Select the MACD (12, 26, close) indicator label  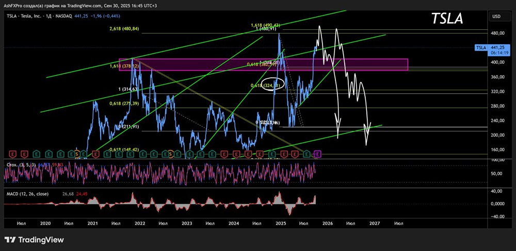coord(28,194)
